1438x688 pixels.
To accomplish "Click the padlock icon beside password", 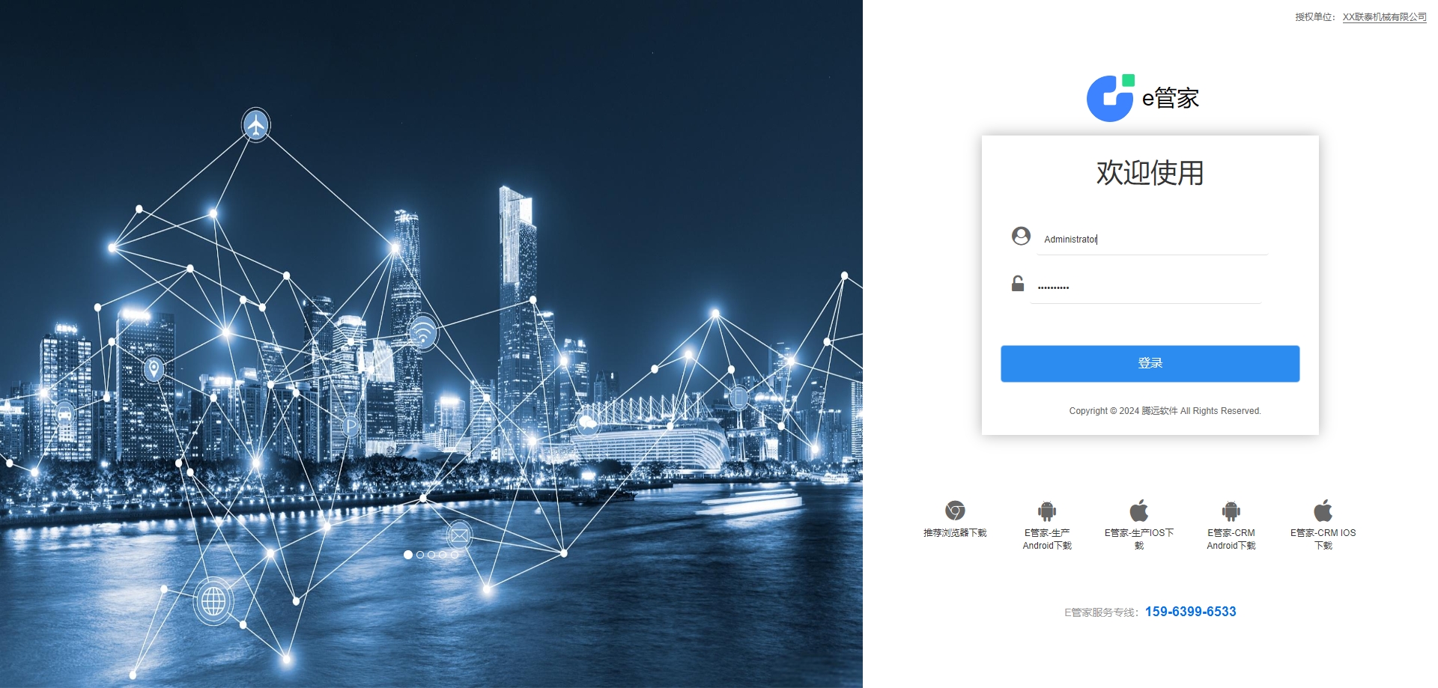I will [1018, 284].
